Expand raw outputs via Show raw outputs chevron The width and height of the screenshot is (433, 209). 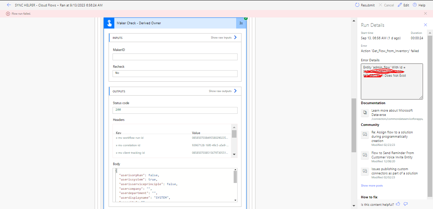pos(235,91)
